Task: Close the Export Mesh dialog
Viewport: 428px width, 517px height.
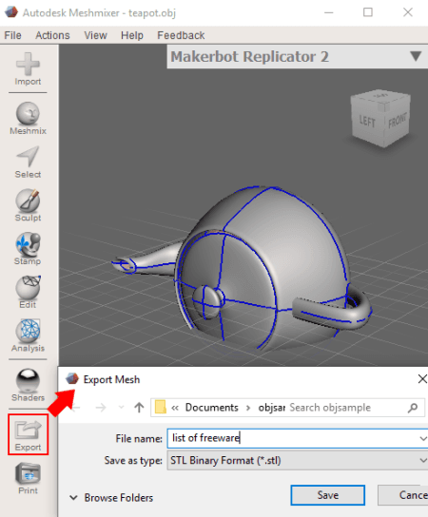Action: [x=422, y=379]
